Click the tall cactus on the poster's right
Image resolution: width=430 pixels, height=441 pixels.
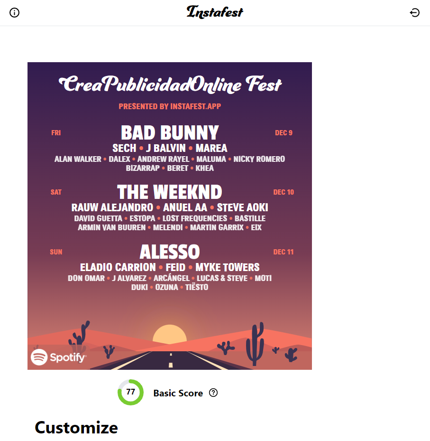tap(256, 342)
